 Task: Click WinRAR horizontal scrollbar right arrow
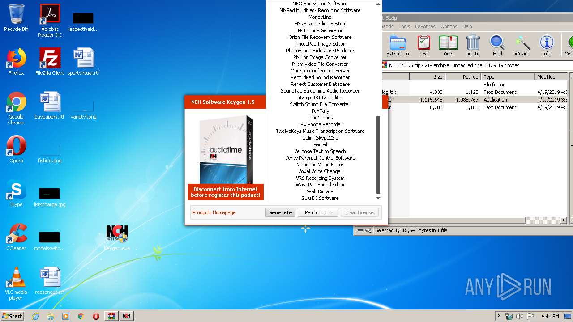click(564, 220)
